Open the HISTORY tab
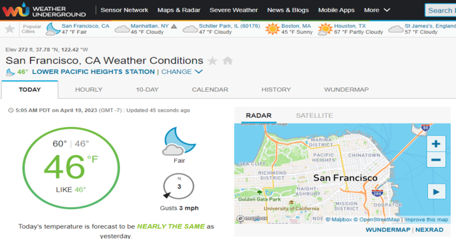Image resolution: width=456 pixels, height=239 pixels. (276, 90)
